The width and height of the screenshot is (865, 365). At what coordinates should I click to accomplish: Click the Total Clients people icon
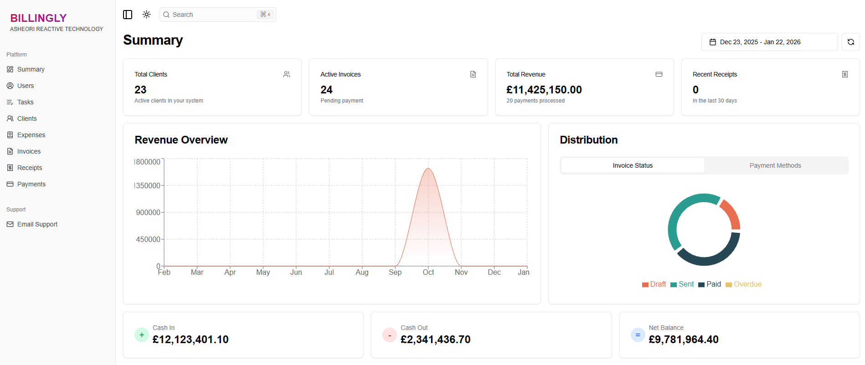287,74
